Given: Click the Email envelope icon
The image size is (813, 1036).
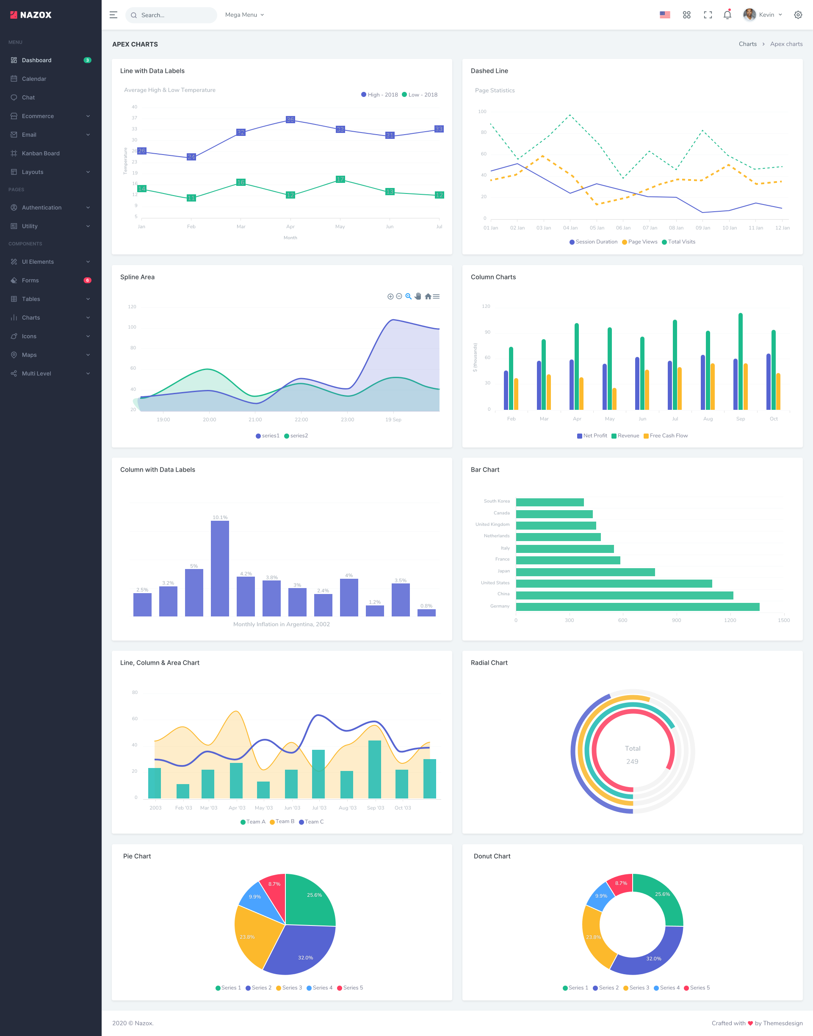Looking at the screenshot, I should point(14,135).
